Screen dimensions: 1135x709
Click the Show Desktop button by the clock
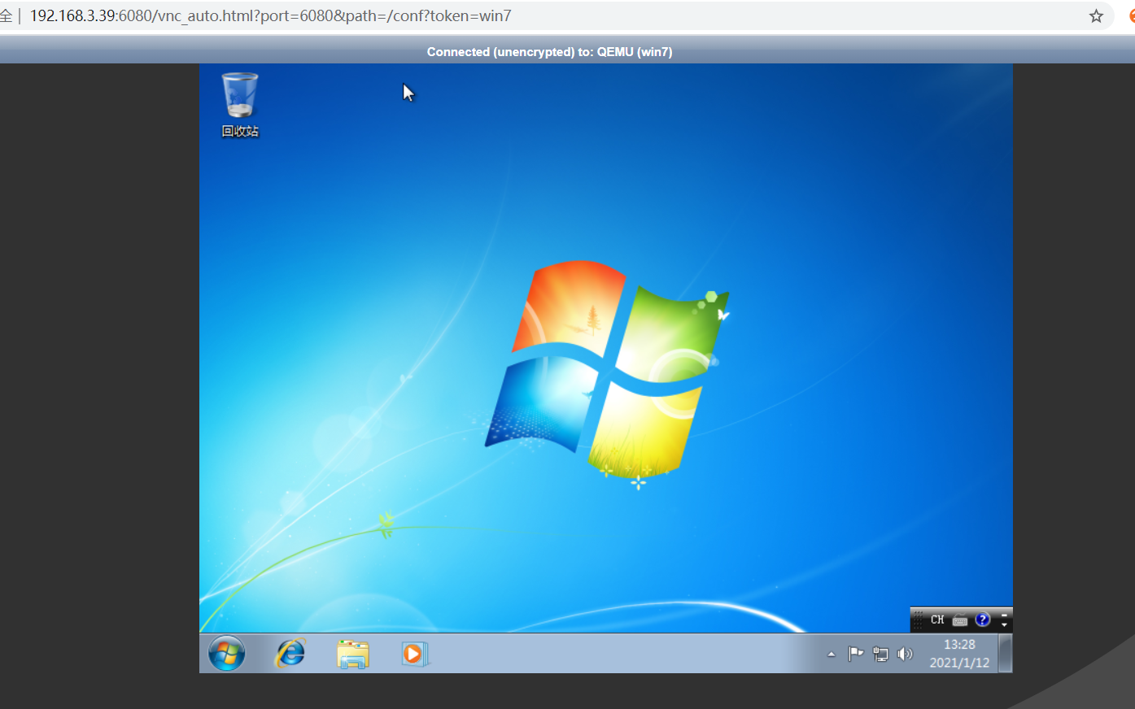coord(1006,653)
